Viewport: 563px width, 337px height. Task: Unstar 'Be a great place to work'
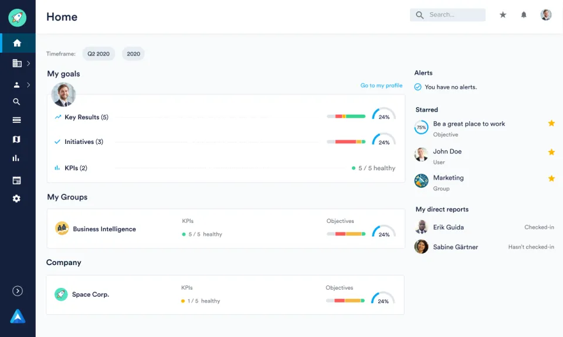click(x=551, y=123)
